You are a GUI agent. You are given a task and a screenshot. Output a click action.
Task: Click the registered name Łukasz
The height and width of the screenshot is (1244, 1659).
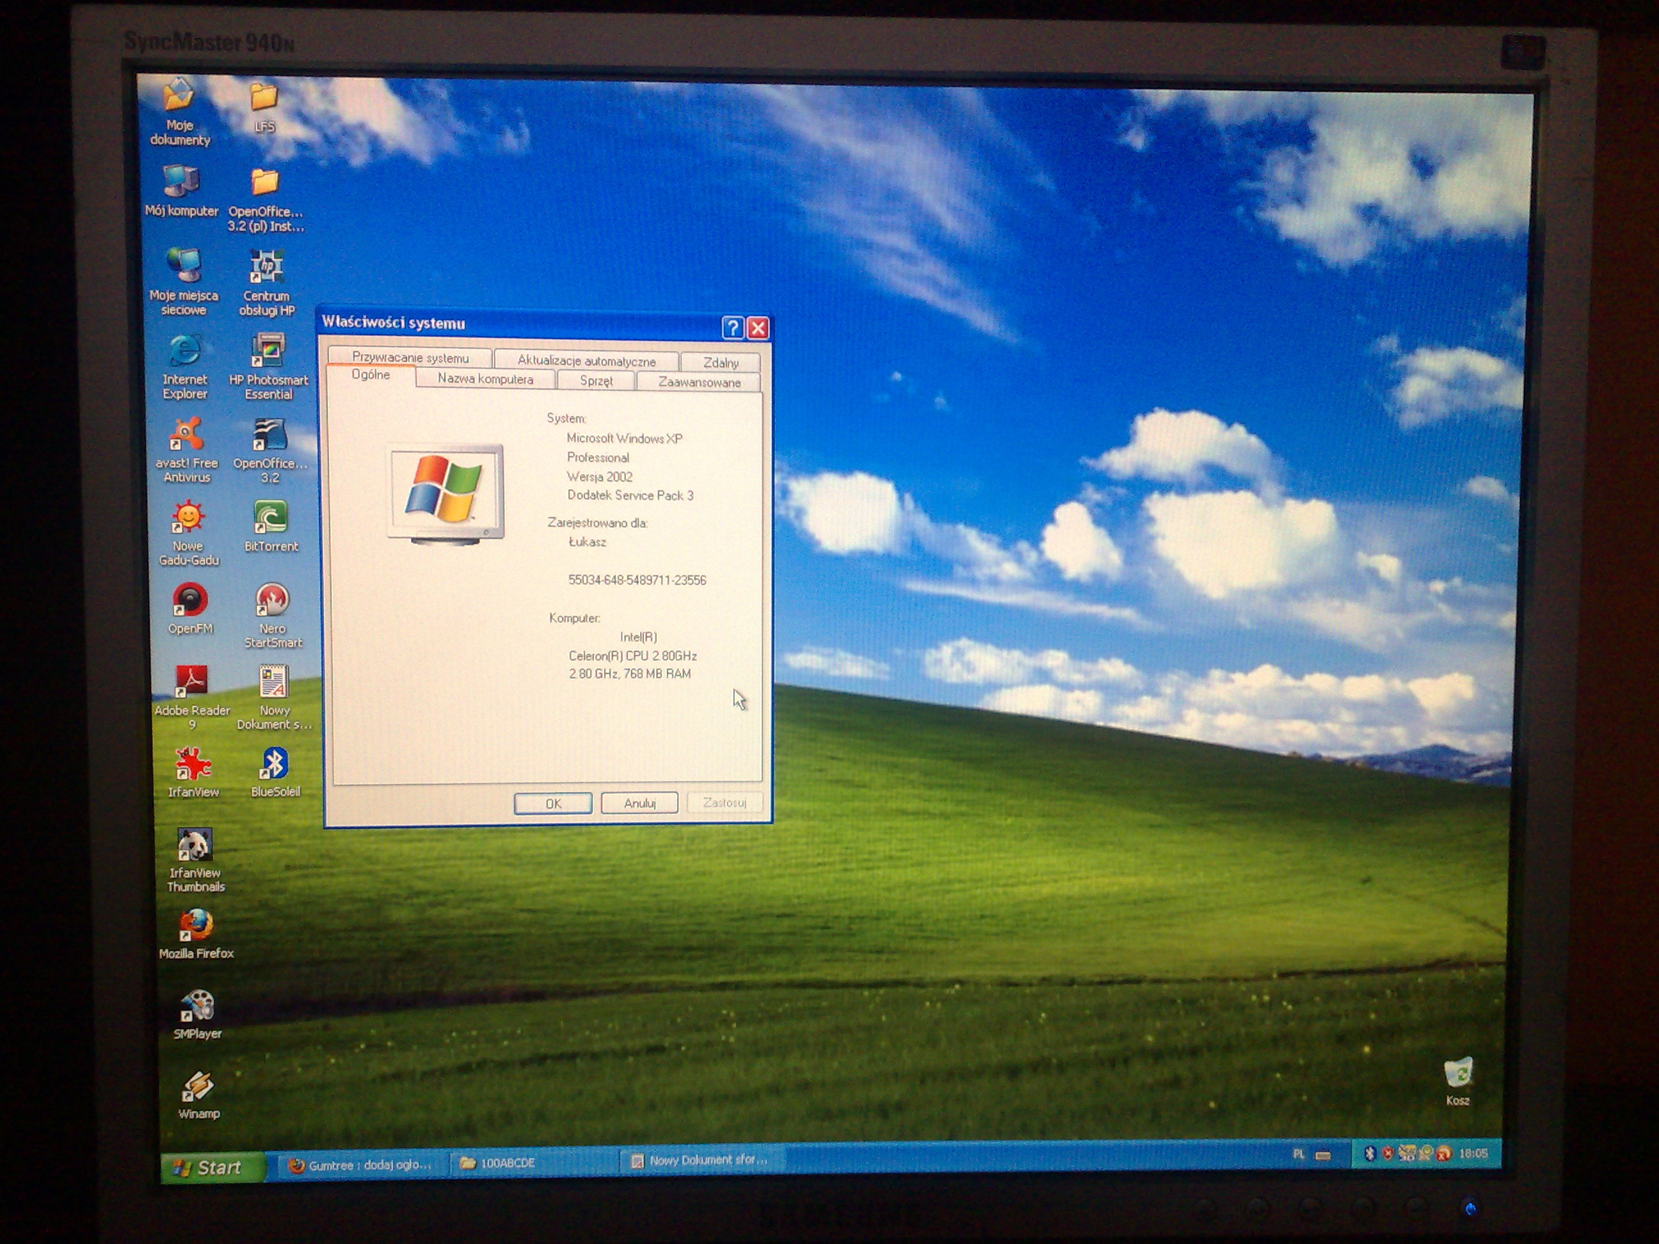pyautogui.click(x=588, y=542)
